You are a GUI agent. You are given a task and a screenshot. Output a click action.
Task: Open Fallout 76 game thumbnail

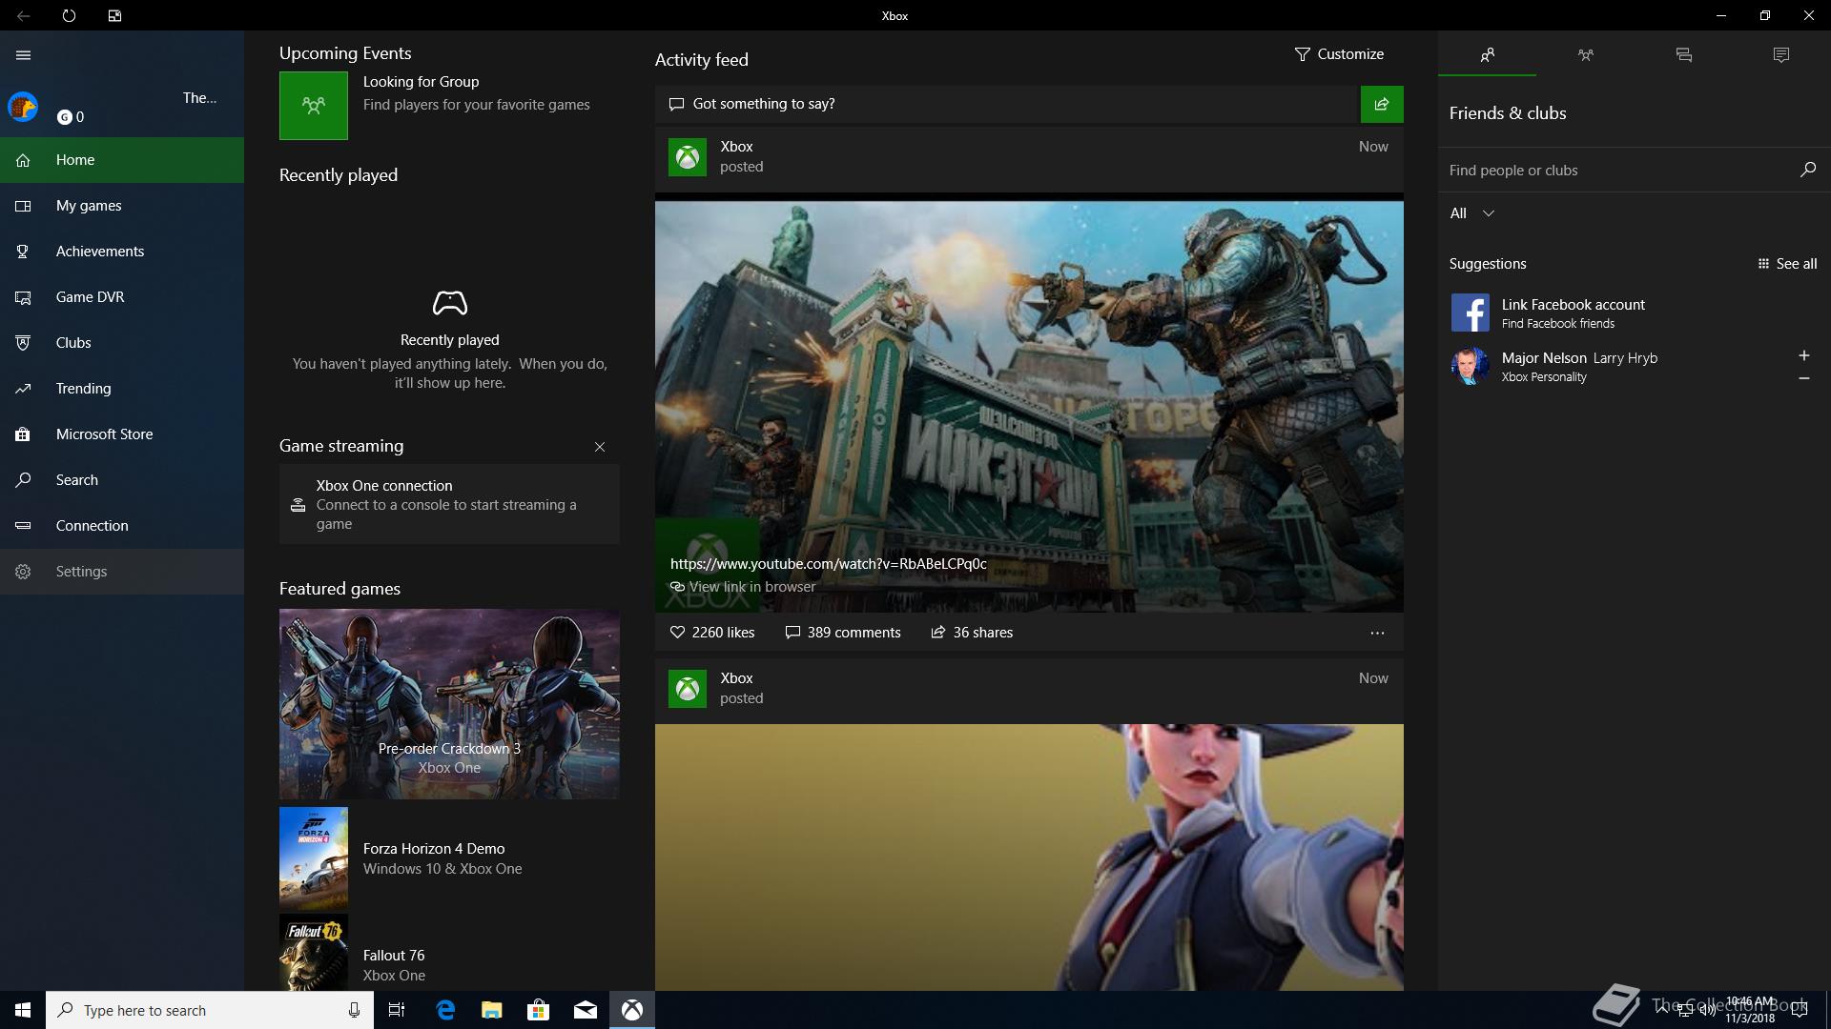pos(314,953)
